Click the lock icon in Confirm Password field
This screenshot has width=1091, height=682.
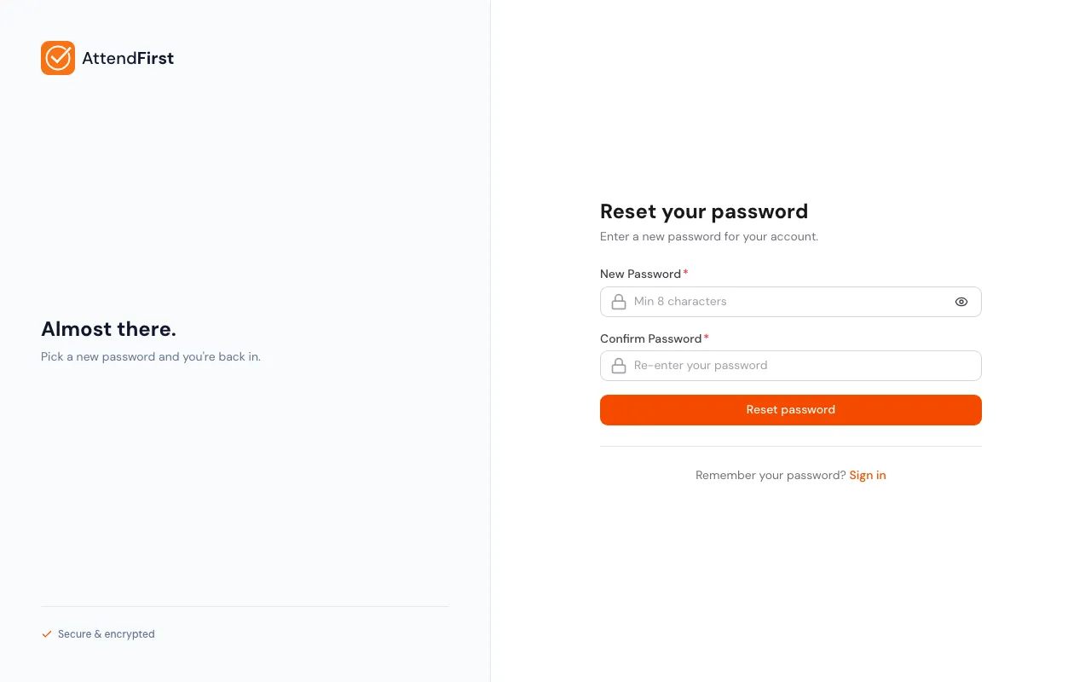(x=619, y=365)
